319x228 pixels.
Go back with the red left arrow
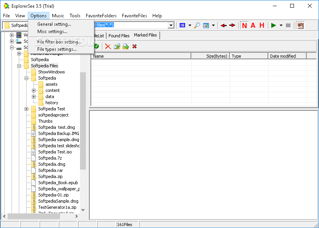click(224, 25)
